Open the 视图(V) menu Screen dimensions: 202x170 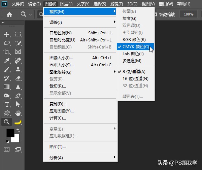point(148,4)
